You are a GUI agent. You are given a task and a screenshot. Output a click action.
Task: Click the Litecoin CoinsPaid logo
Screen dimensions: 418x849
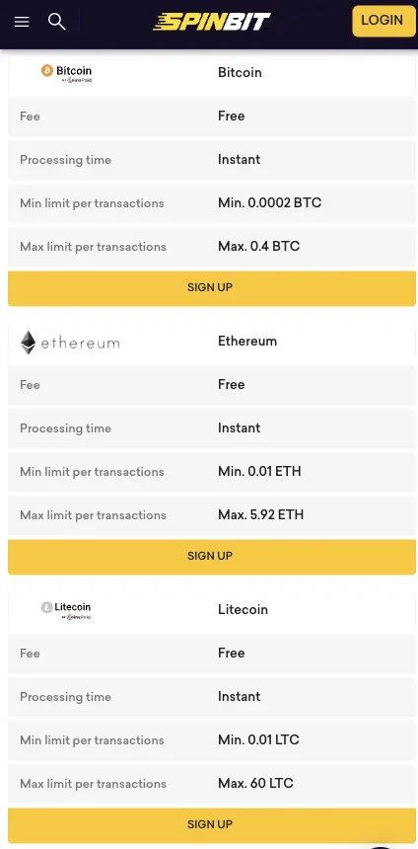pyautogui.click(x=66, y=610)
